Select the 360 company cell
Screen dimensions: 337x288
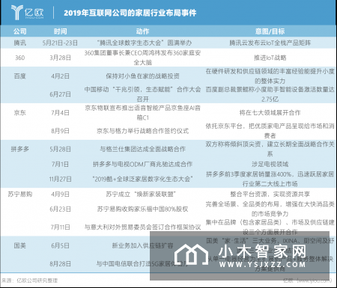pos(20,58)
